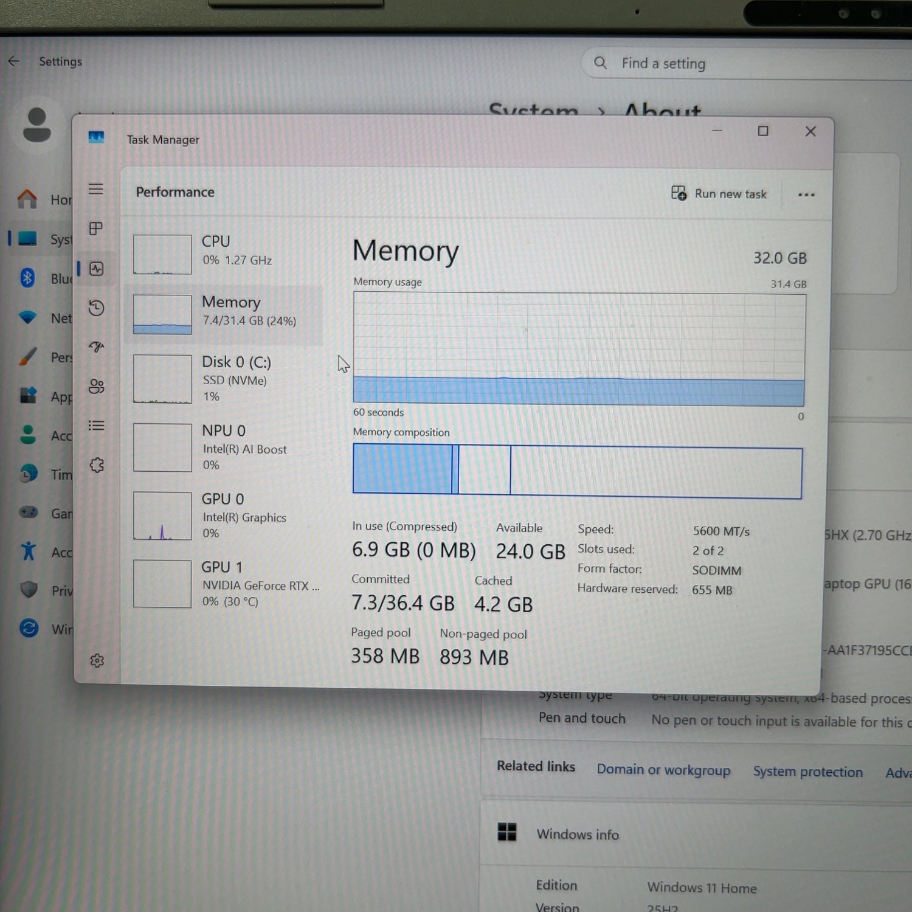Open Domain or workgroup link

pyautogui.click(x=663, y=770)
